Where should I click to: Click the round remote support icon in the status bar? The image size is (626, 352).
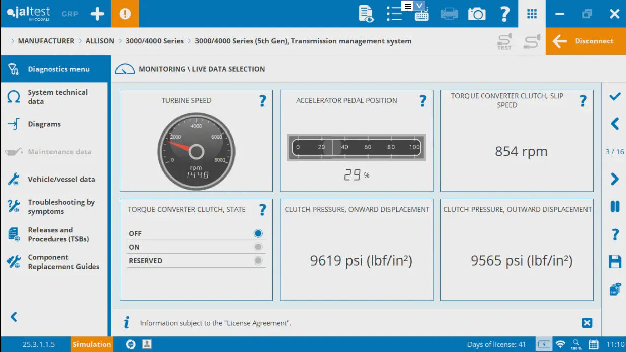[131, 344]
